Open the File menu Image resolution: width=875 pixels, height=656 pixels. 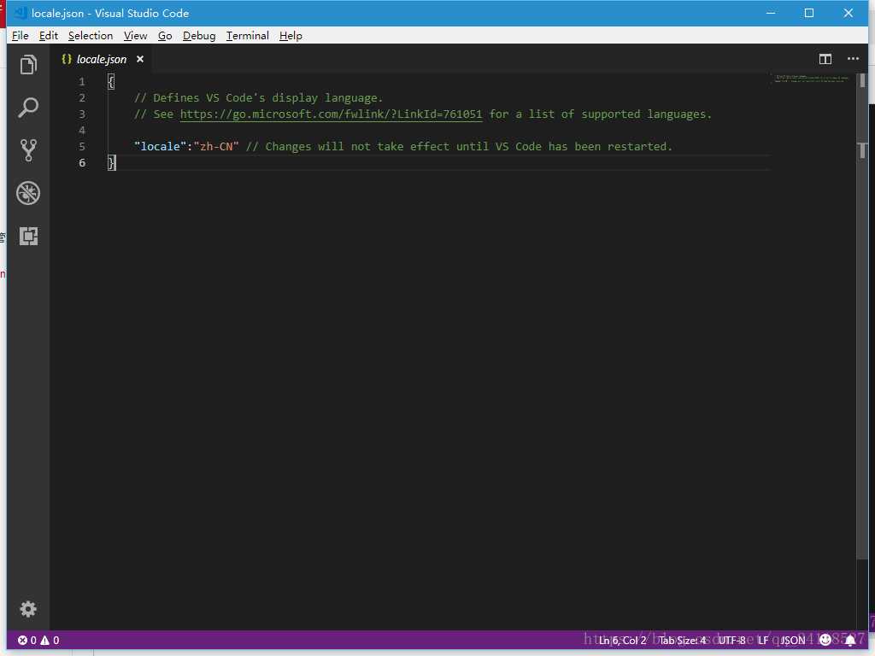[21, 36]
